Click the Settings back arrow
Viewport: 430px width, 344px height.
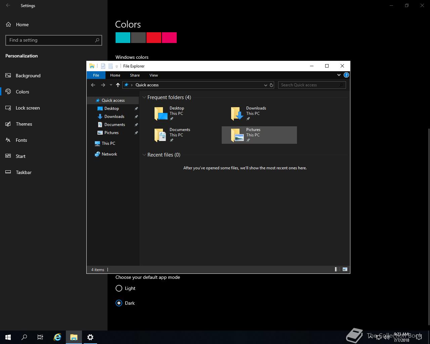click(x=8, y=5)
